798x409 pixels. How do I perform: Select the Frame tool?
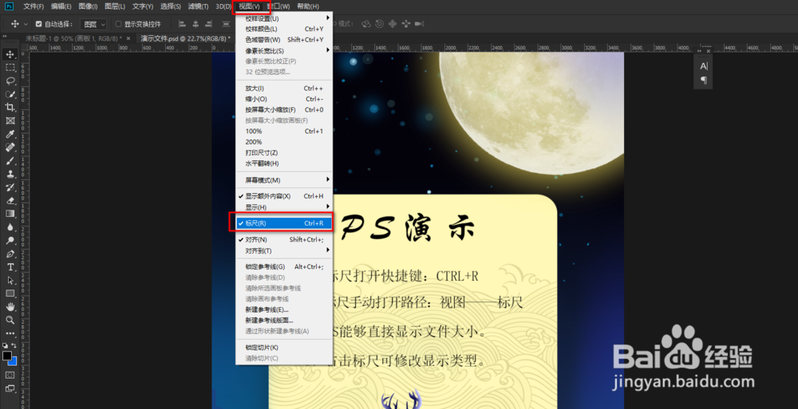click(10, 120)
